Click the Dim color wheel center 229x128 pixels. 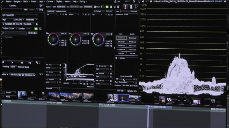point(53,39)
